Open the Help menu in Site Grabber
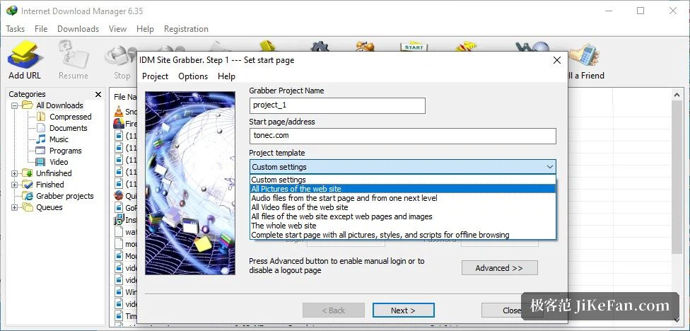Viewport: 690px width, 331px height. tap(226, 76)
